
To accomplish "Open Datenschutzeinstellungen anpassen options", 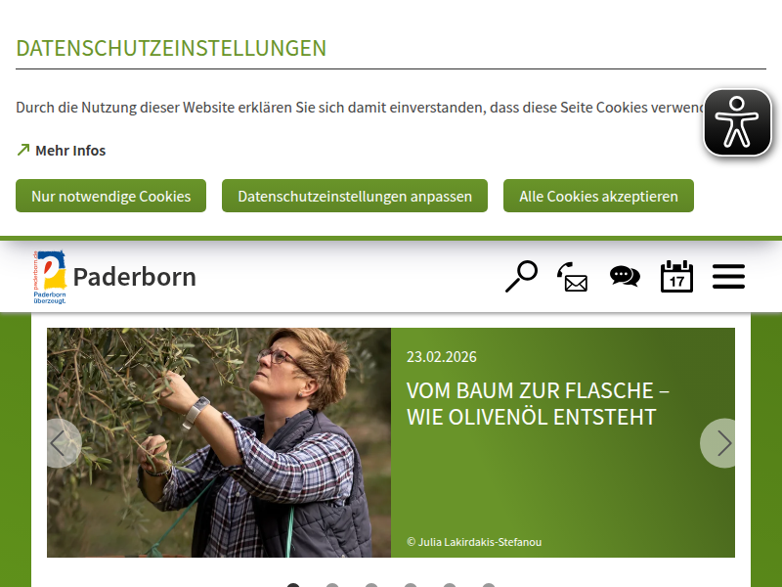I will tap(355, 196).
